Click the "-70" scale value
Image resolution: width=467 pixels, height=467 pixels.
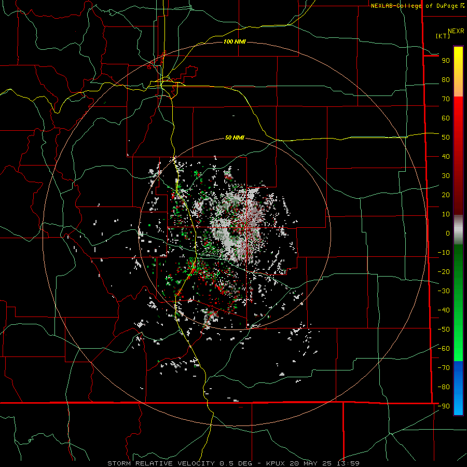tap(444, 368)
